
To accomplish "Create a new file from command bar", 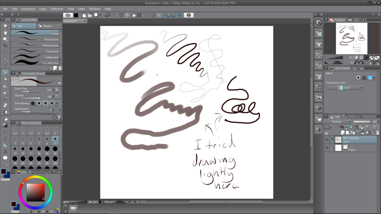I will pyautogui.click(x=84, y=15).
